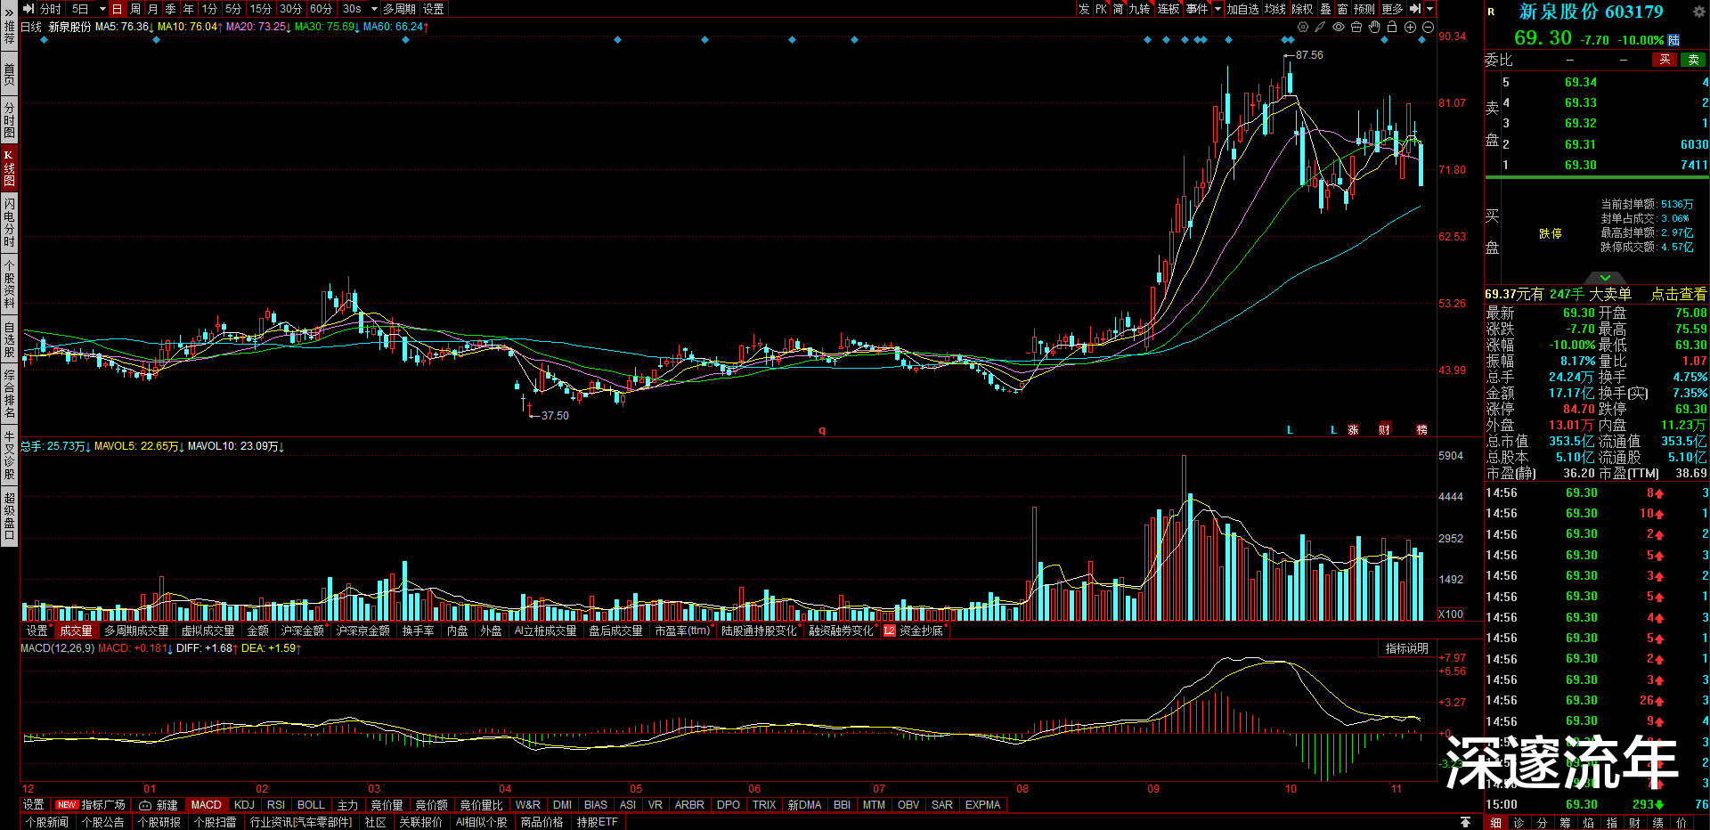Select the 日 daily period
The height and width of the screenshot is (830, 1710).
(117, 9)
